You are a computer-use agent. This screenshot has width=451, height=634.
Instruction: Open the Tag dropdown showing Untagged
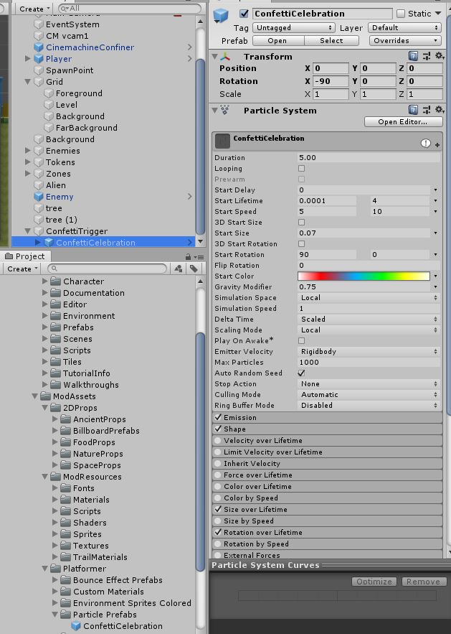point(294,27)
